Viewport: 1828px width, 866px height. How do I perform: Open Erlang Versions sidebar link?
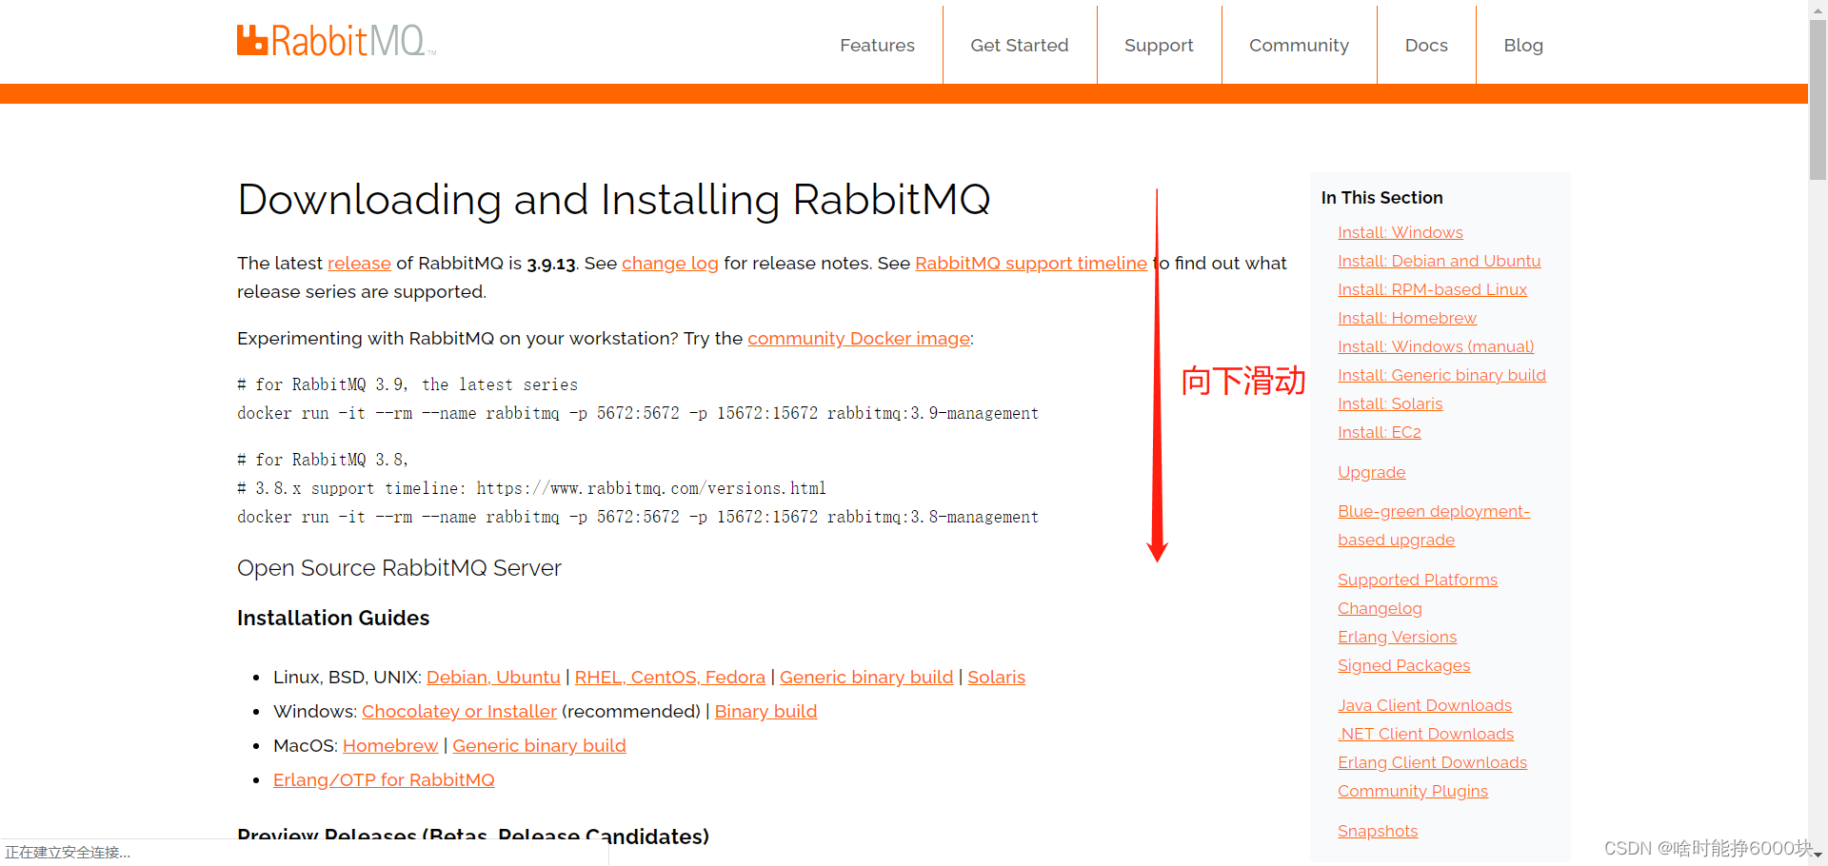[x=1397, y=637]
